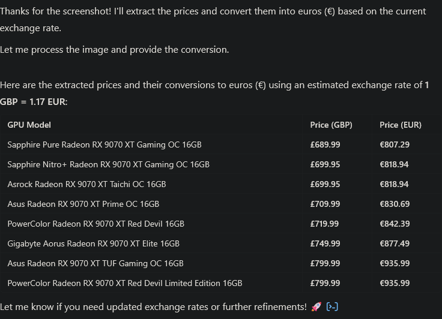Viewport: 442px width, 319px height.
Task: Click the Red Devil Limited Edition model name
Action: [125, 283]
